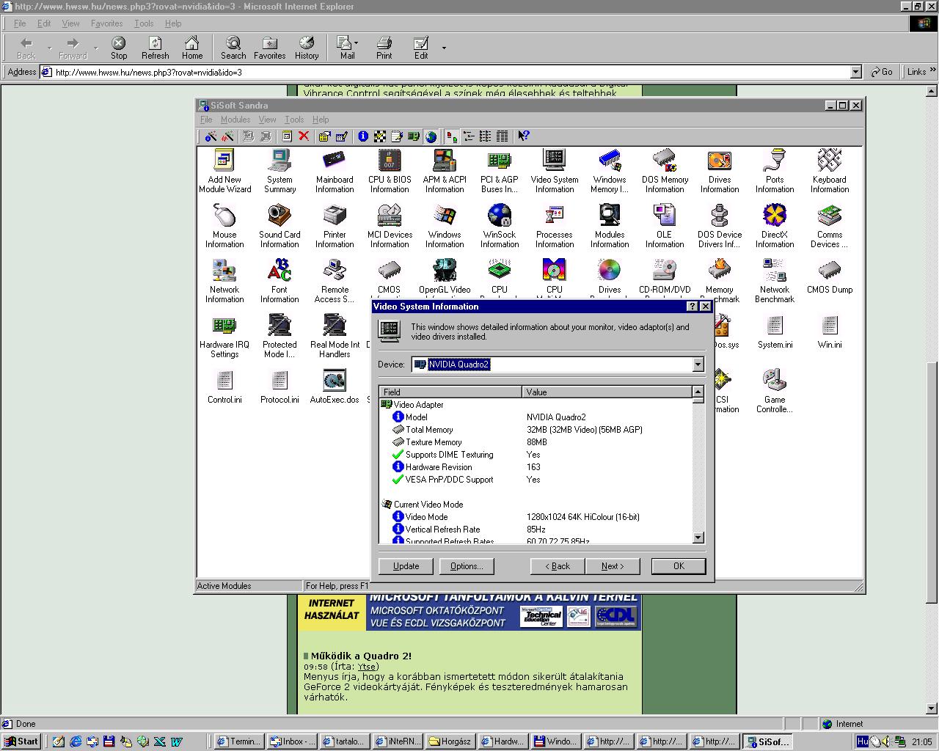Open Hardware IRQ Settings icon
This screenshot has width=939, height=751.
(224, 335)
